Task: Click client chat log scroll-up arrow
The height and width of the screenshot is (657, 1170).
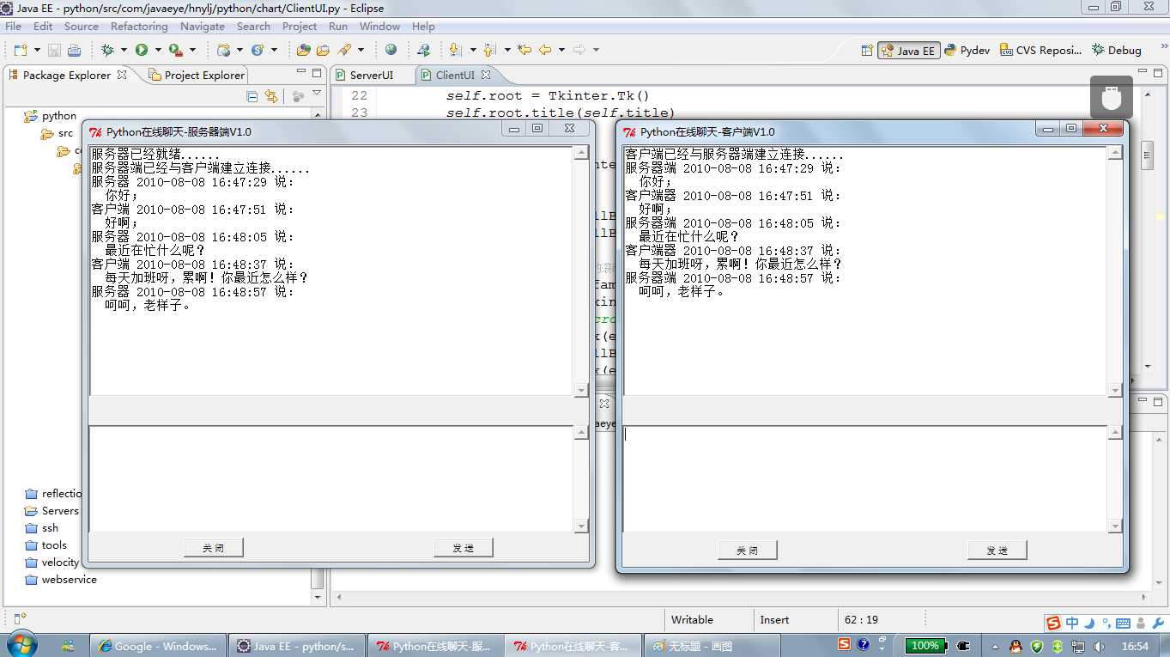Action: point(1115,153)
